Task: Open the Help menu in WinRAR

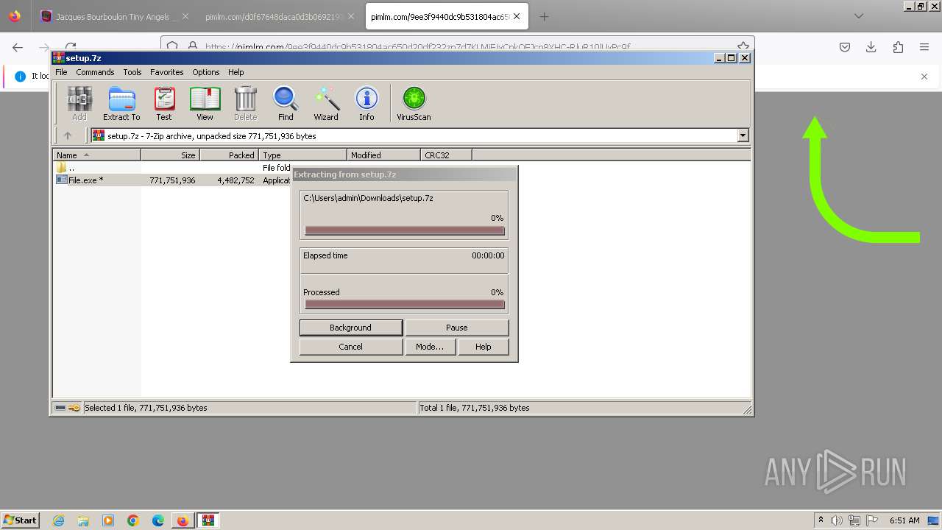Action: coord(236,72)
